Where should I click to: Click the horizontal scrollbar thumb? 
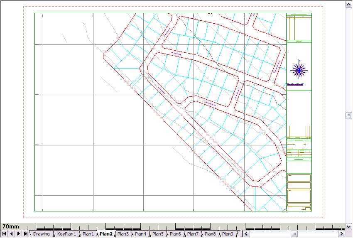pos(294,234)
